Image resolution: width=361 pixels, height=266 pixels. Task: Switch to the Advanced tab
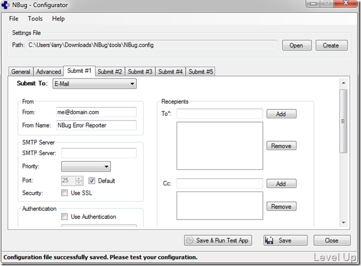pos(49,72)
